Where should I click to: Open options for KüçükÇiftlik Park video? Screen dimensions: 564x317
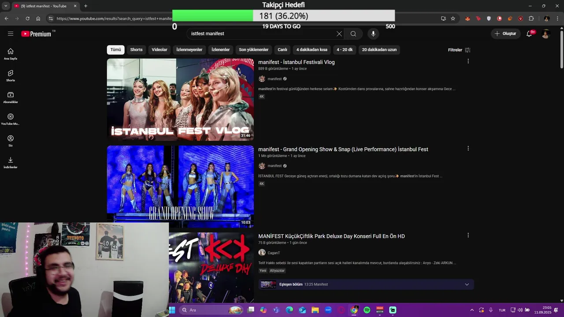[x=468, y=235]
